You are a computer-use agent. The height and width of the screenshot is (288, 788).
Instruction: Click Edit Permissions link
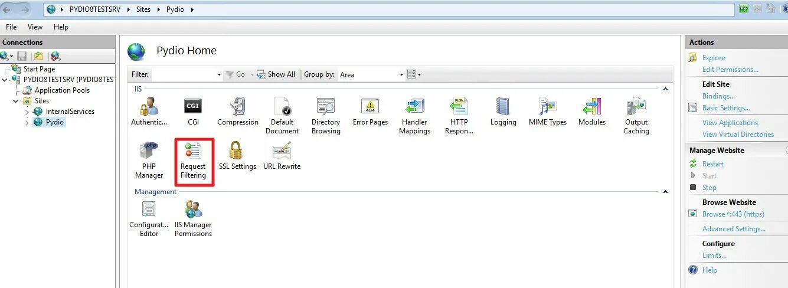tap(730, 70)
